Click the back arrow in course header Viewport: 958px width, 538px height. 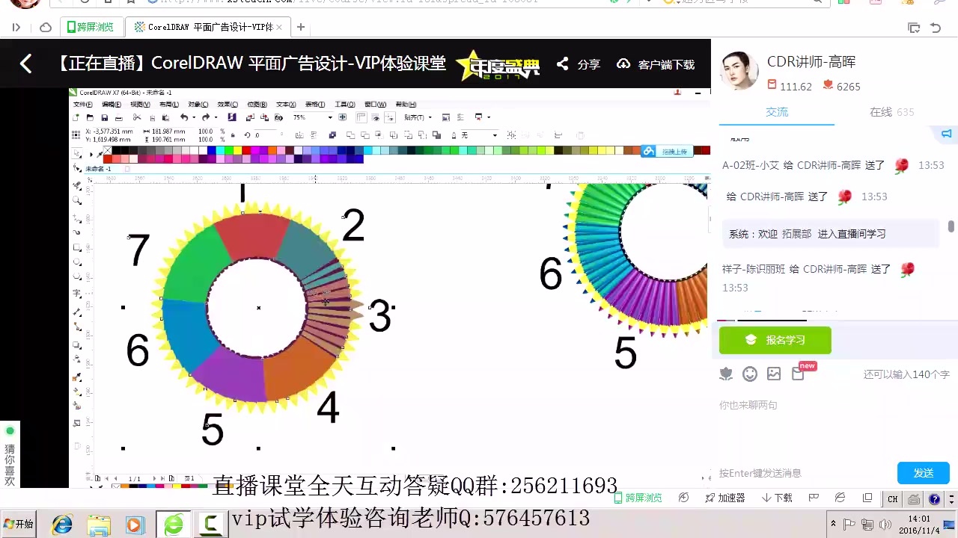(x=25, y=64)
